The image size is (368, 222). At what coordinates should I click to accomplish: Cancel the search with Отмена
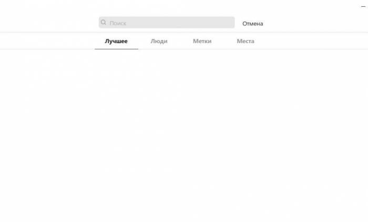click(x=252, y=24)
